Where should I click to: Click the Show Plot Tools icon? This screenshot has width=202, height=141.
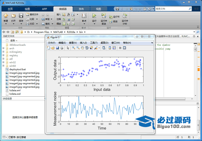tap(124, 48)
